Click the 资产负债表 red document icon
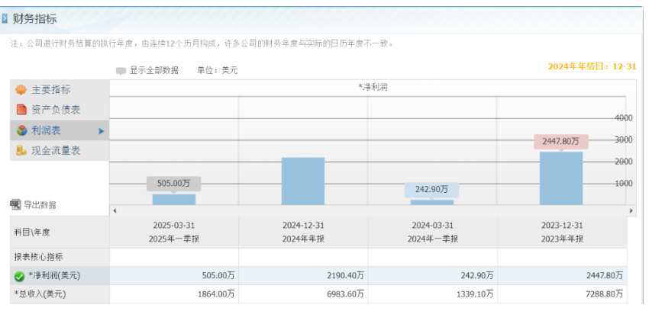Screen dimensions: 649x314 [x=21, y=110]
